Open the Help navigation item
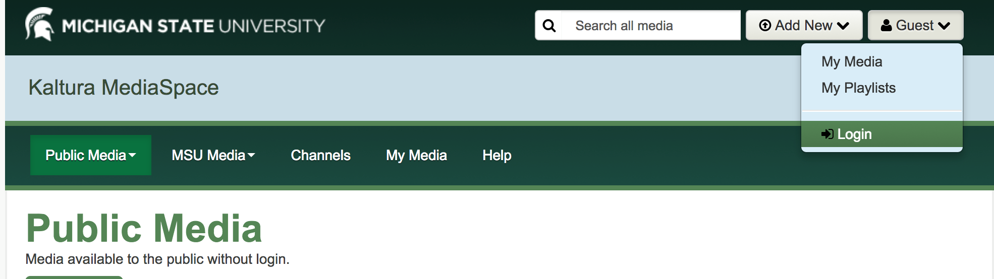994x279 pixels. (x=497, y=155)
